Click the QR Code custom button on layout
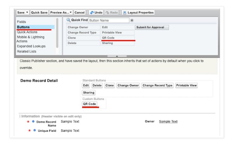 [x=89, y=104]
